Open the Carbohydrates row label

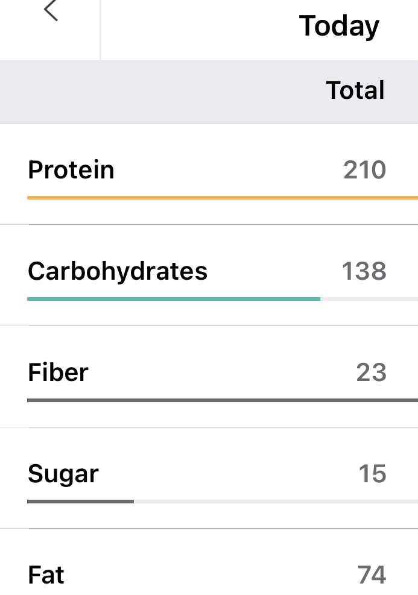(x=118, y=271)
